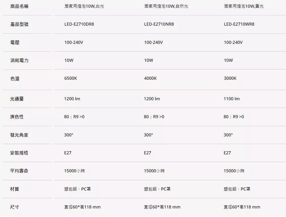Select model number LED-E2710WR8

point(239,24)
